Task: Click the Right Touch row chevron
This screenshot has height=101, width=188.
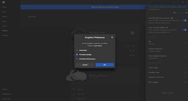Action: coord(136,99)
